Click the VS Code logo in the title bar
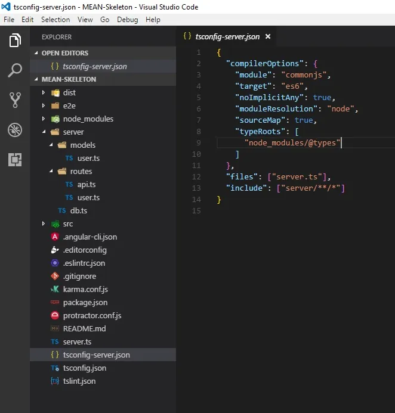This screenshot has height=413, width=395. coord(6,7)
